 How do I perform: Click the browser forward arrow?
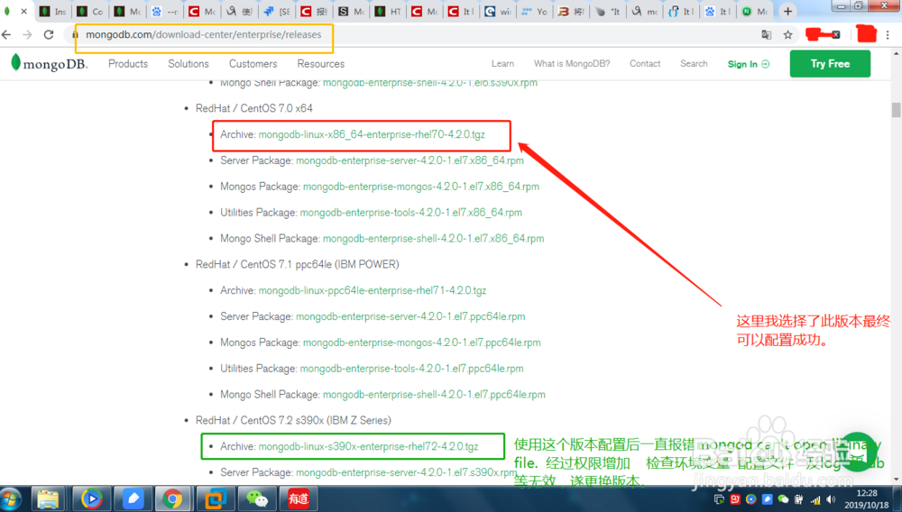[x=27, y=34]
